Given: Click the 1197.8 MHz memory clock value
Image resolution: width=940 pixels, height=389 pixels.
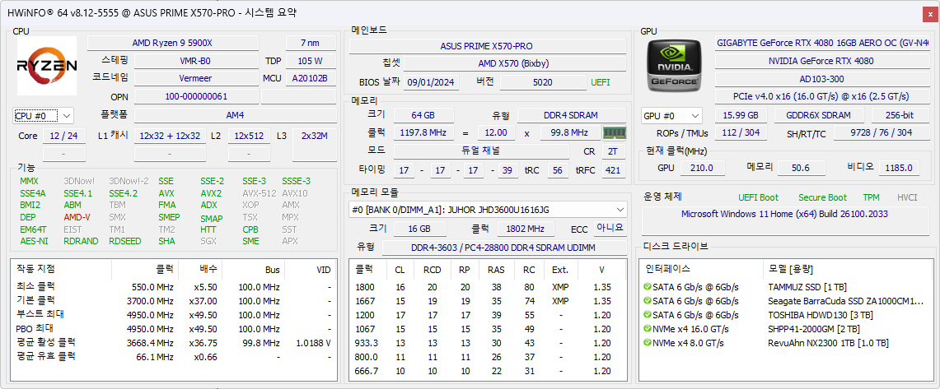Looking at the screenshot, I should (x=423, y=133).
